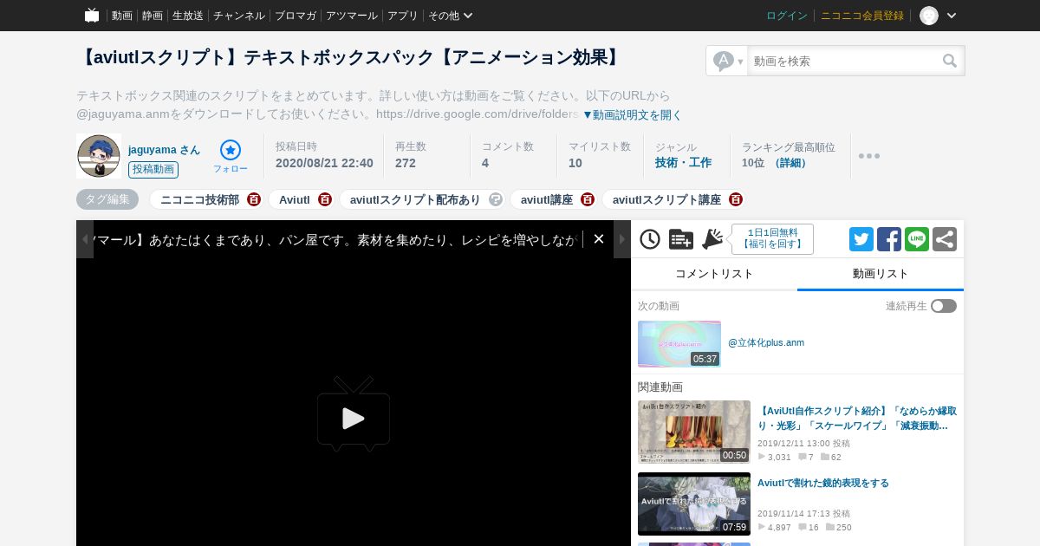The height and width of the screenshot is (546, 1040).
Task: Open the ranking （詳細） link
Action: tap(789, 163)
